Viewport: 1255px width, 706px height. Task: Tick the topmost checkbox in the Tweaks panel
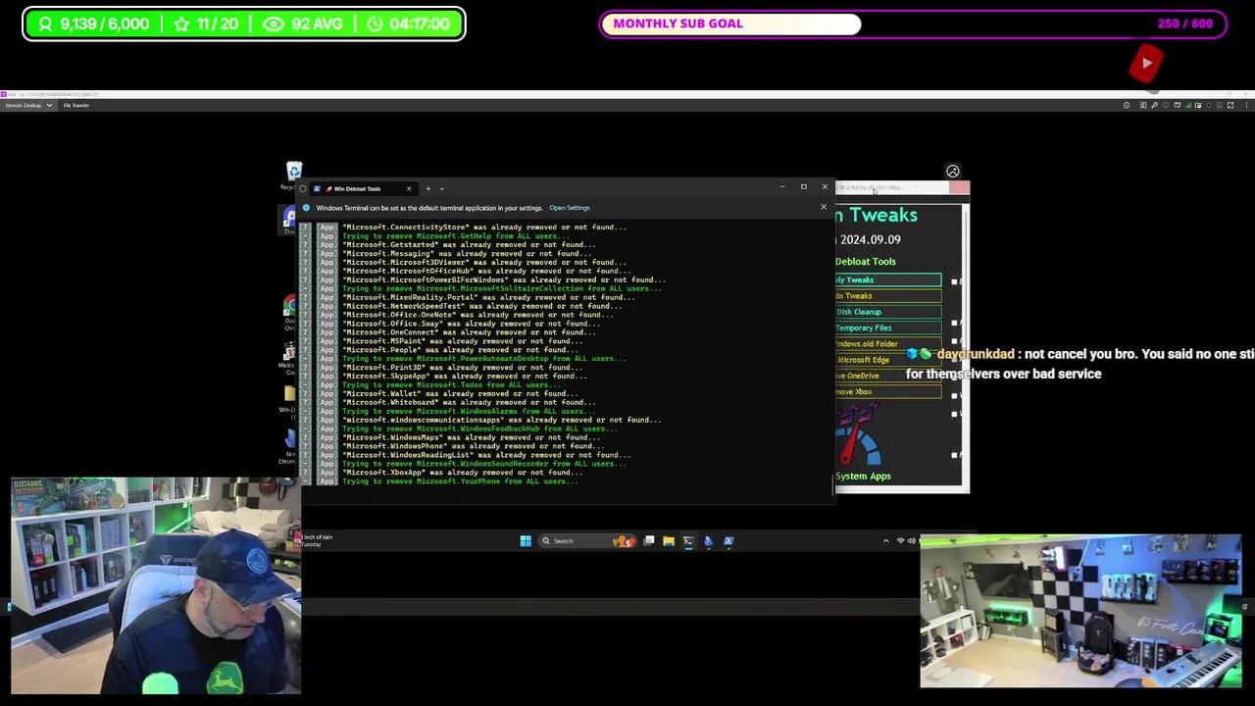click(954, 280)
